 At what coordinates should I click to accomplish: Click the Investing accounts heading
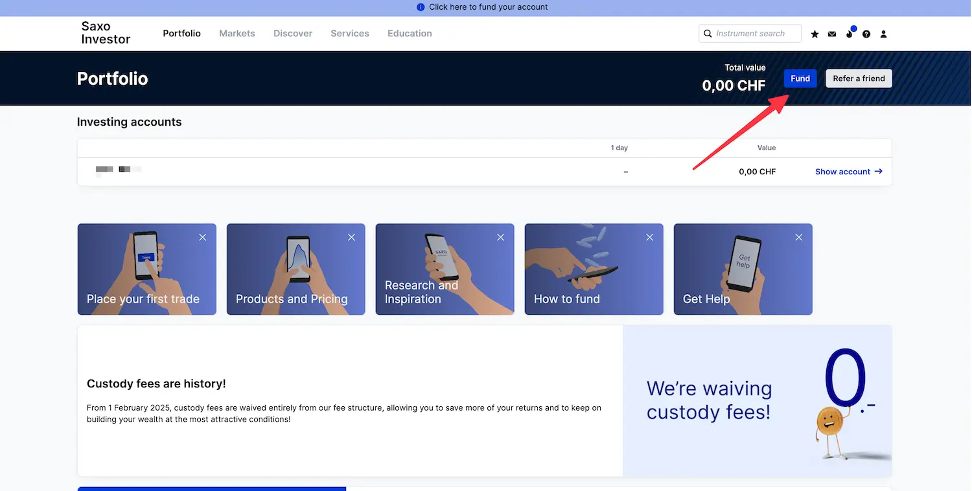point(129,122)
